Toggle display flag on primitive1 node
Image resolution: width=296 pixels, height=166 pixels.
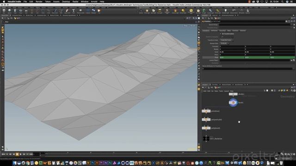coord(209,111)
